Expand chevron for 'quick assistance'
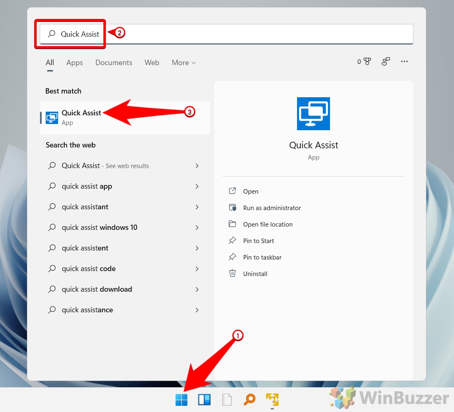 [197, 310]
